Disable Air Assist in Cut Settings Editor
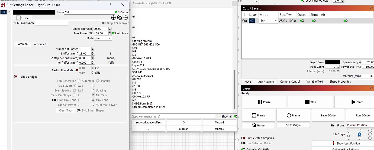Image resolution: width=374 pixels, height=150 pixels. click(114, 33)
